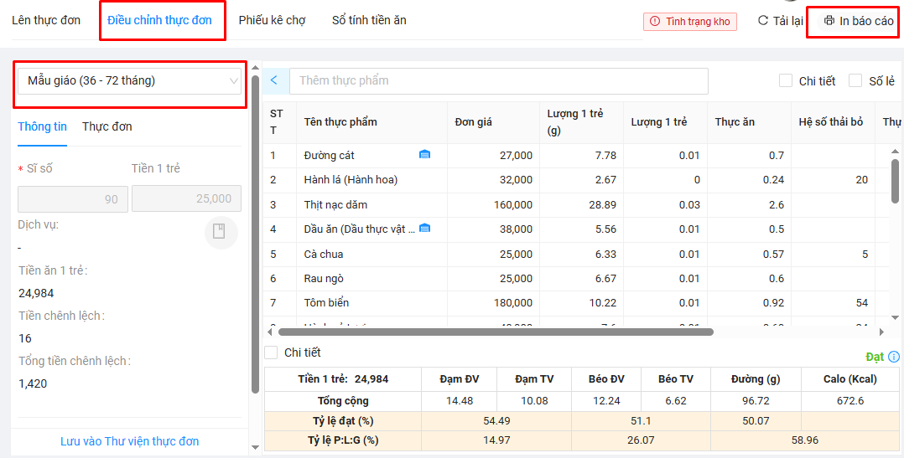This screenshot has width=904, height=458.
Task: Click the warehouse icon beside Đường cát
Action: tap(424, 155)
